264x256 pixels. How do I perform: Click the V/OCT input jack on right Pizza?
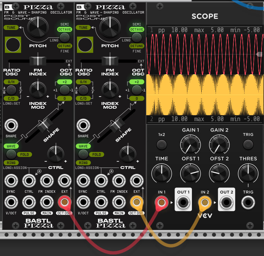pyautogui.click(x=83, y=202)
